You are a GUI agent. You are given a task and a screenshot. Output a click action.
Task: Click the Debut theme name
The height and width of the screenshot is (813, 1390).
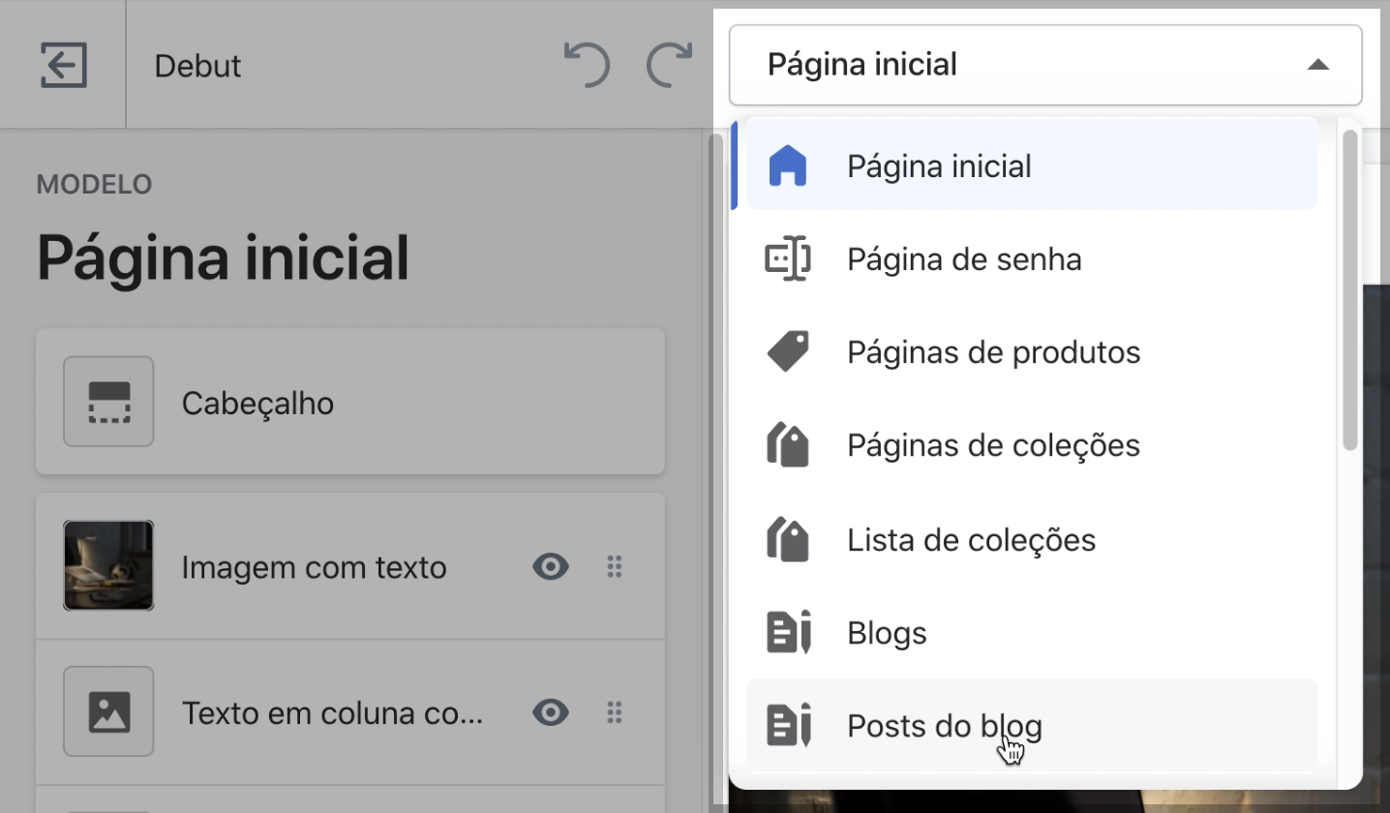(x=196, y=65)
